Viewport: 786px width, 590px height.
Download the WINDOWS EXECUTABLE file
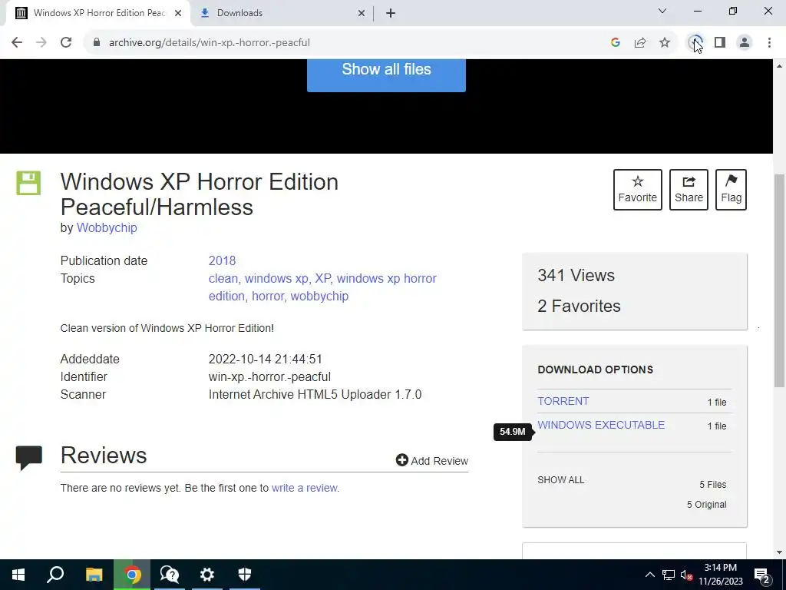601,425
